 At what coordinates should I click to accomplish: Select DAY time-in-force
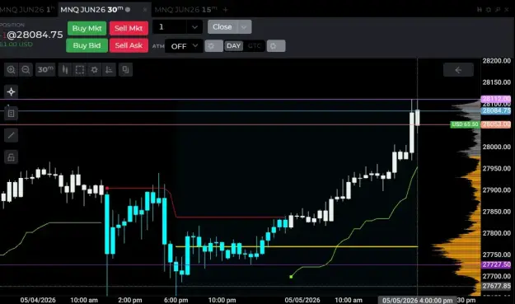point(233,46)
